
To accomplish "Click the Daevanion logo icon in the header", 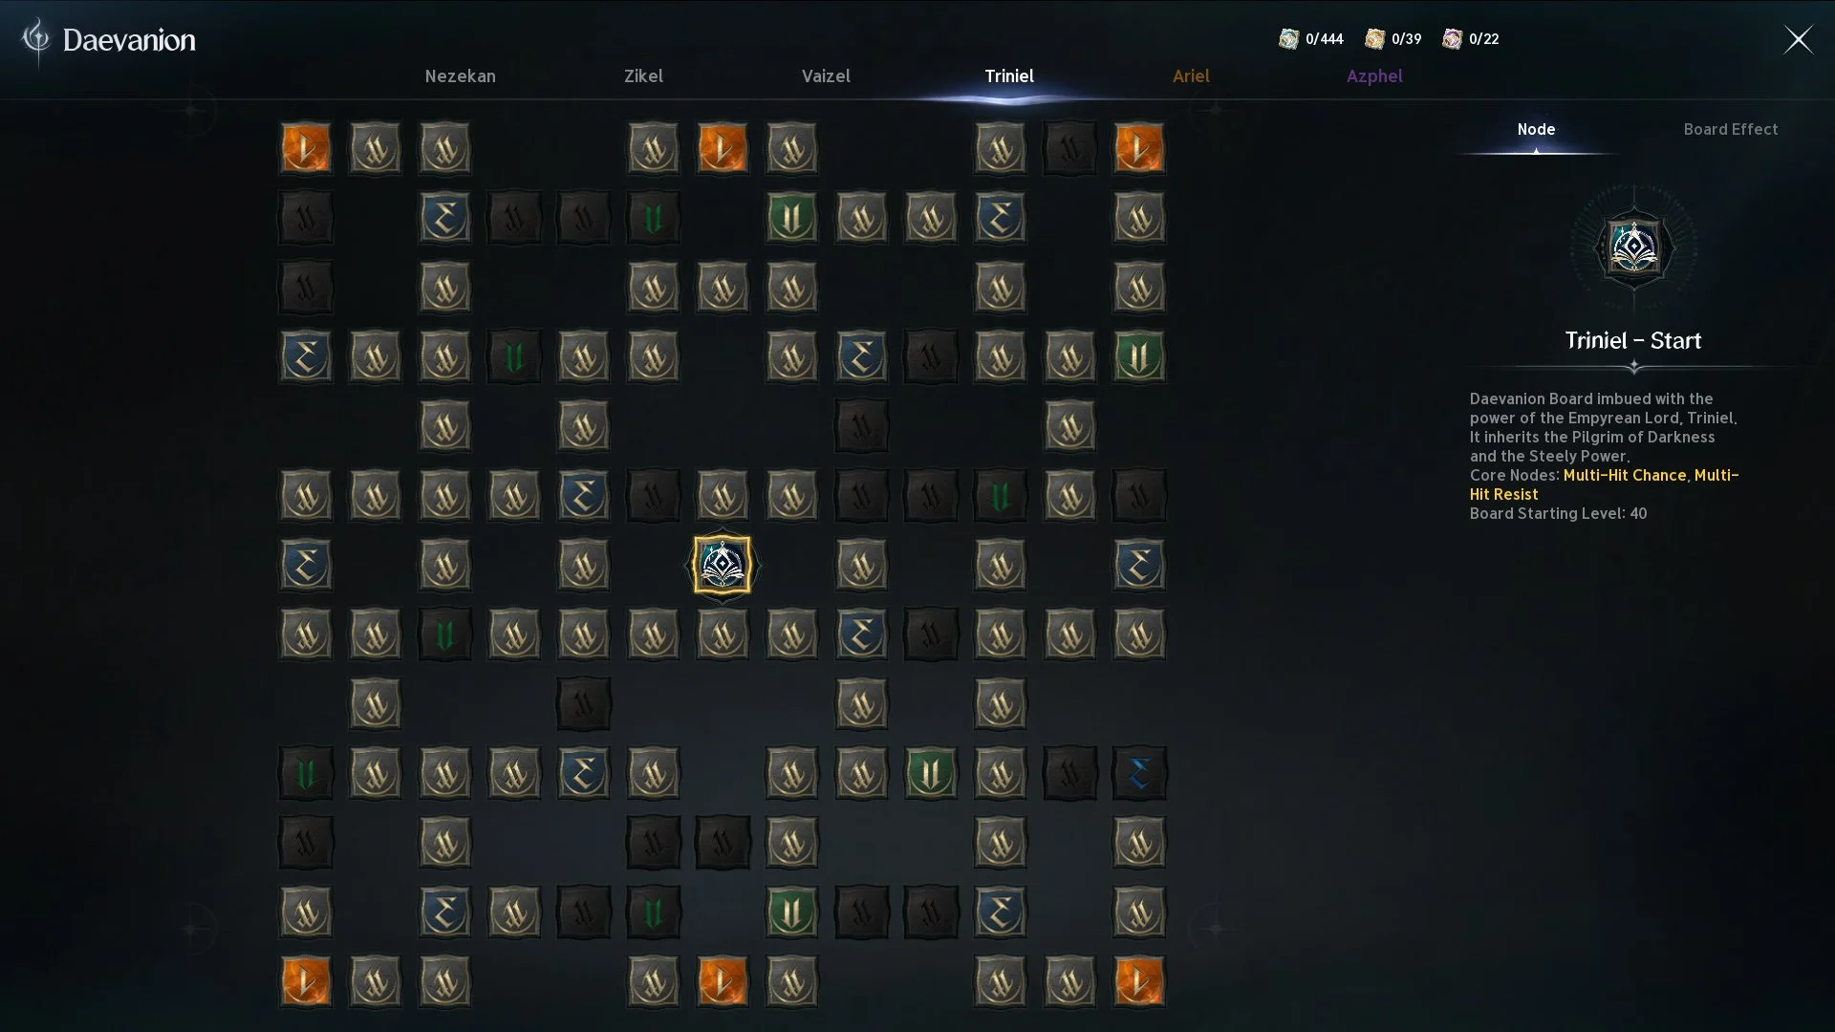I will pyautogui.click(x=36, y=39).
